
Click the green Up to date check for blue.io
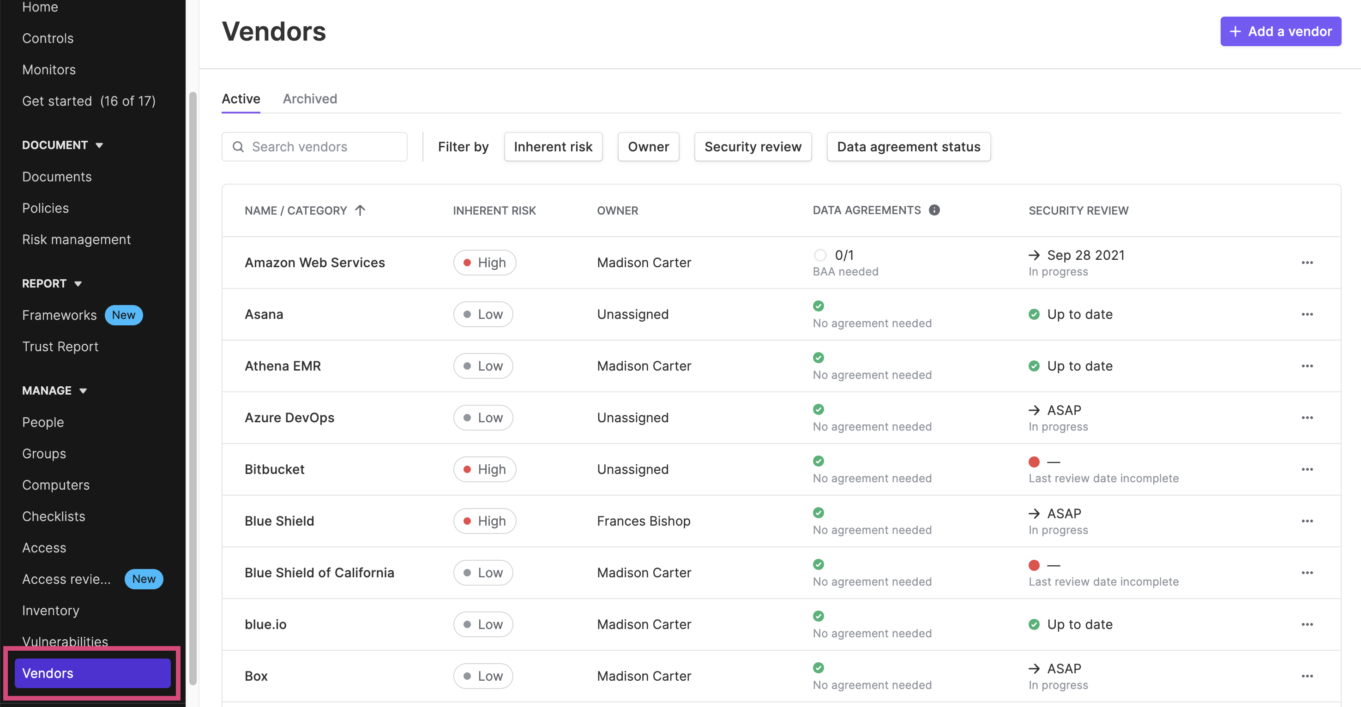pos(1034,625)
